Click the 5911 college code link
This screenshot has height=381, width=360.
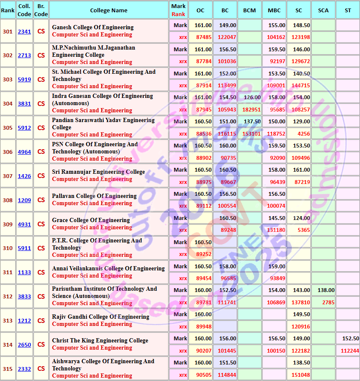tap(24, 248)
